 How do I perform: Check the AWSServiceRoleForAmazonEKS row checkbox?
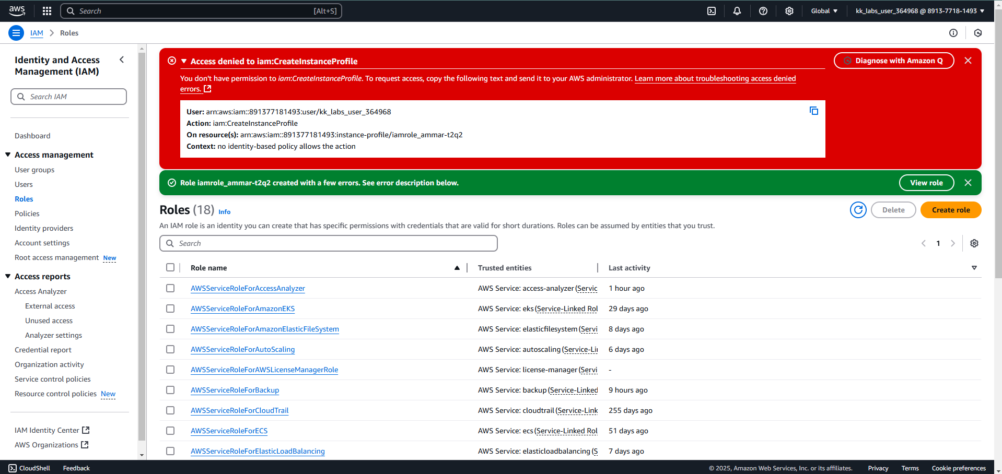(170, 309)
